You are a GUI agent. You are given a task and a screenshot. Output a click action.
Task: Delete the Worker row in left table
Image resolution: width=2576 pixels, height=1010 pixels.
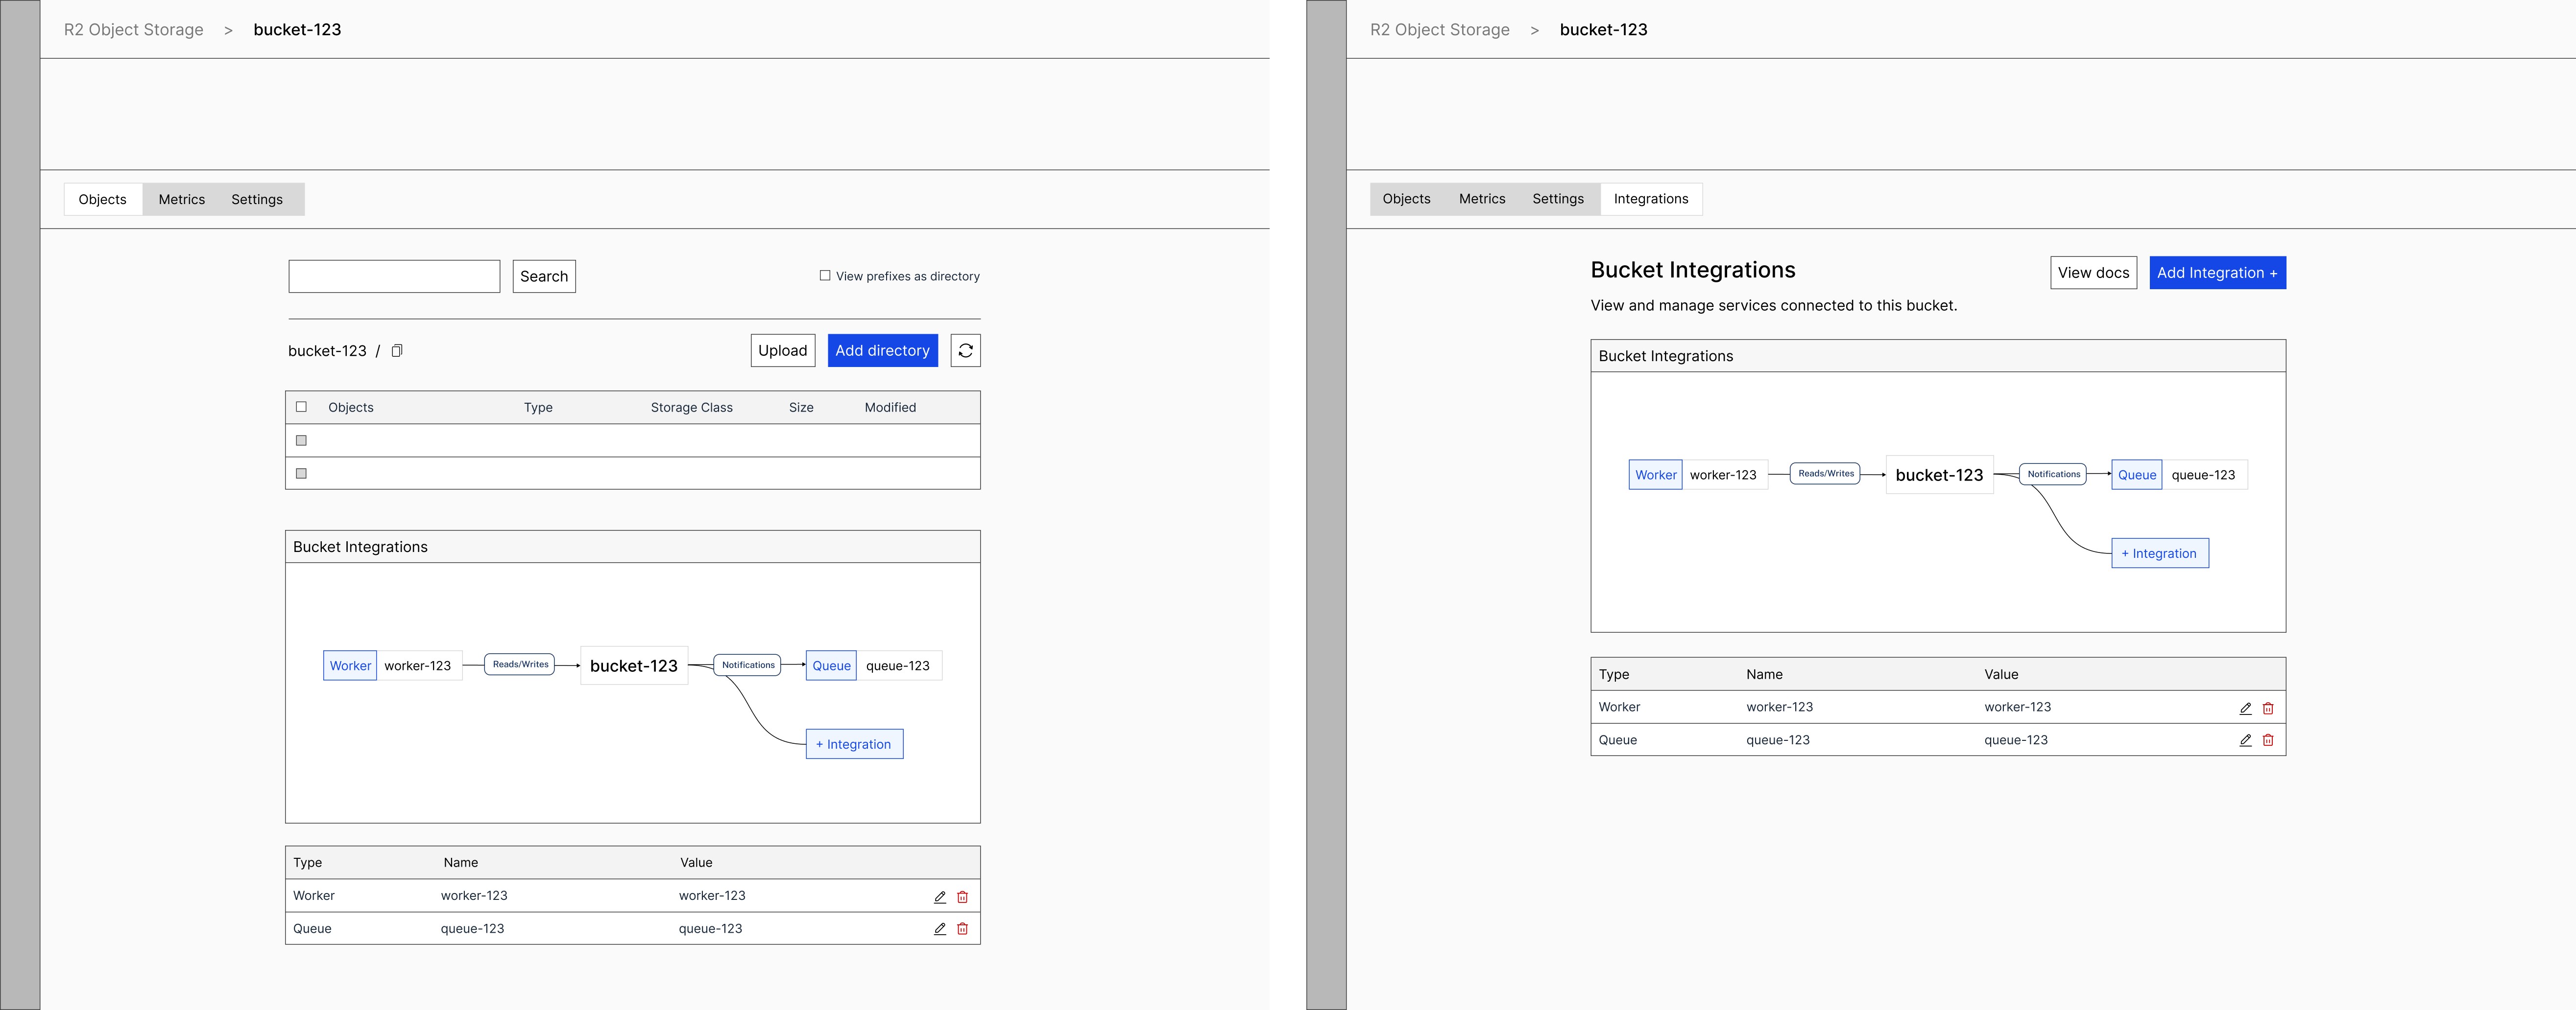(963, 897)
